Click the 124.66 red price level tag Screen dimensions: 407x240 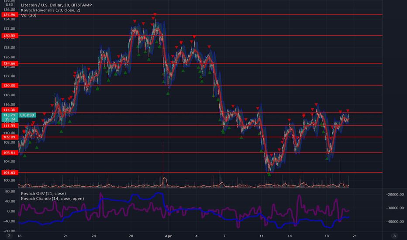pos(9,63)
